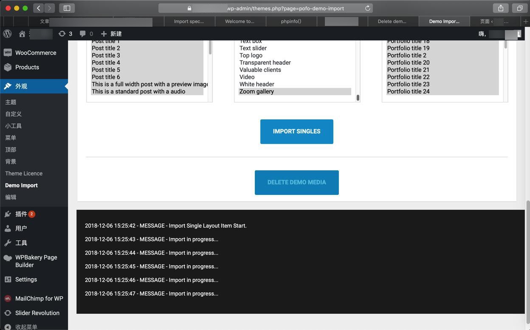Open the Safari share button
Screen dimensions: 530x330
(x=501, y=8)
